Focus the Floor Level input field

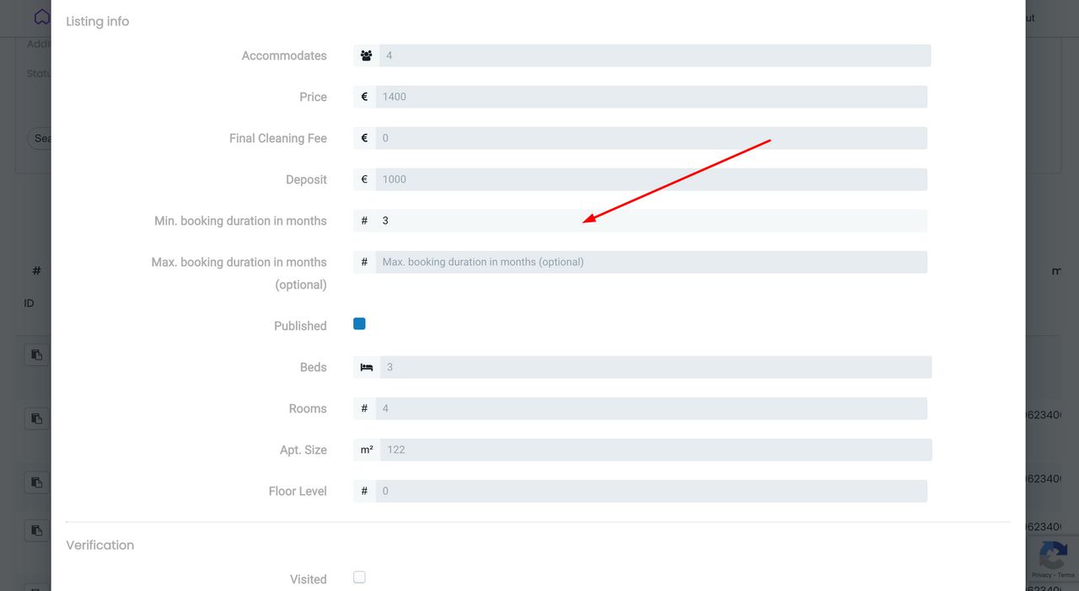pos(651,491)
